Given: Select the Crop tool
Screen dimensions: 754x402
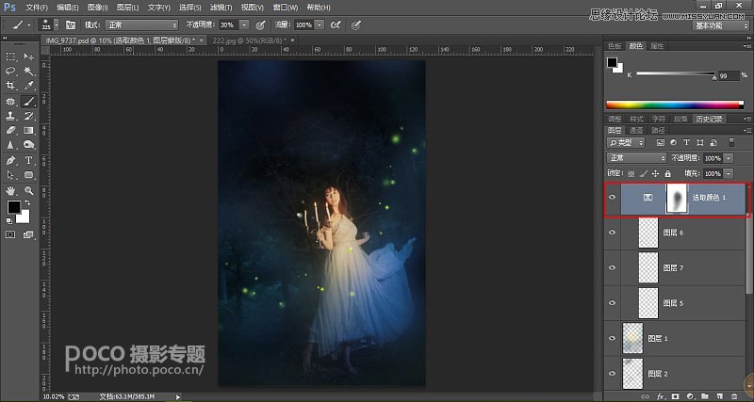Looking at the screenshot, I should (x=11, y=86).
